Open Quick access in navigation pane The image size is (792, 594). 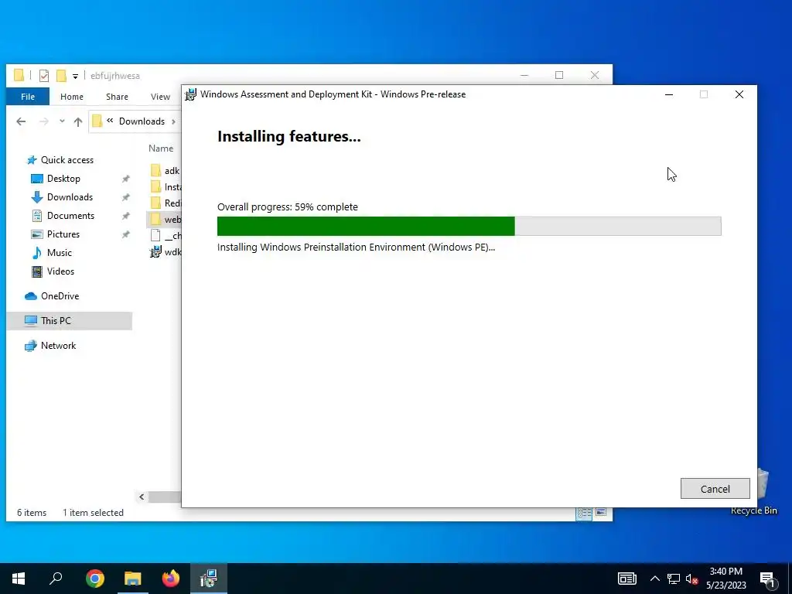click(x=67, y=159)
